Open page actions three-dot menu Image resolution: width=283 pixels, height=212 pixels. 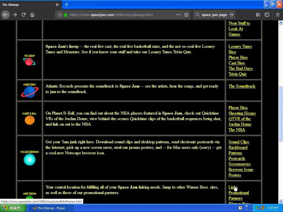(x=178, y=15)
